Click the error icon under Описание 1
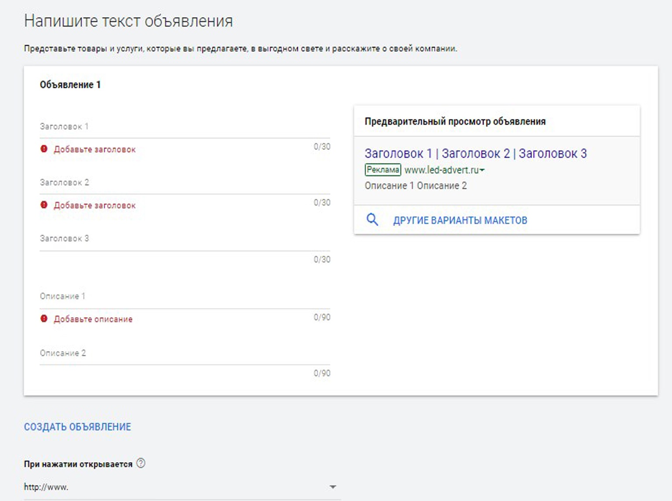Viewport: 672px width, 501px height. tap(44, 319)
